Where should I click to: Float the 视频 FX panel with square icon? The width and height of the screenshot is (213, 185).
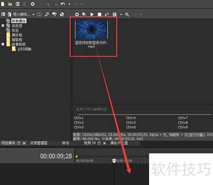[99, 143]
